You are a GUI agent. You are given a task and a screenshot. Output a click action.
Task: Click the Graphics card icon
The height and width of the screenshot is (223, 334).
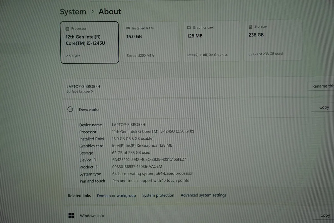click(x=189, y=28)
